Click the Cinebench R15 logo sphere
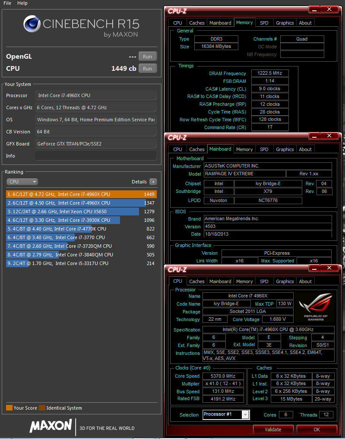 [x=32, y=24]
